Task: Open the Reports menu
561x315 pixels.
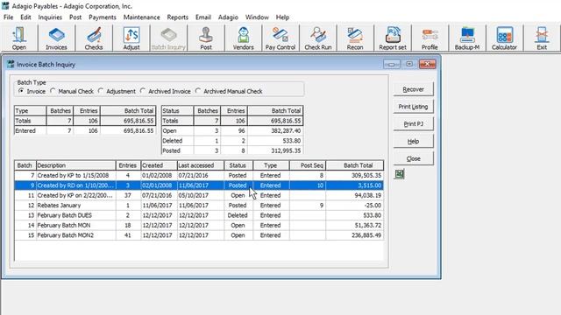Action: tap(177, 17)
